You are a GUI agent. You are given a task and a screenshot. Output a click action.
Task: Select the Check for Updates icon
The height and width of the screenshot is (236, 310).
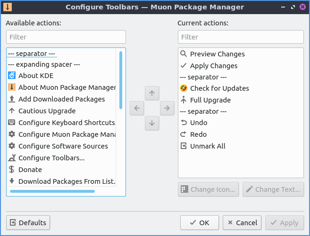[184, 88]
